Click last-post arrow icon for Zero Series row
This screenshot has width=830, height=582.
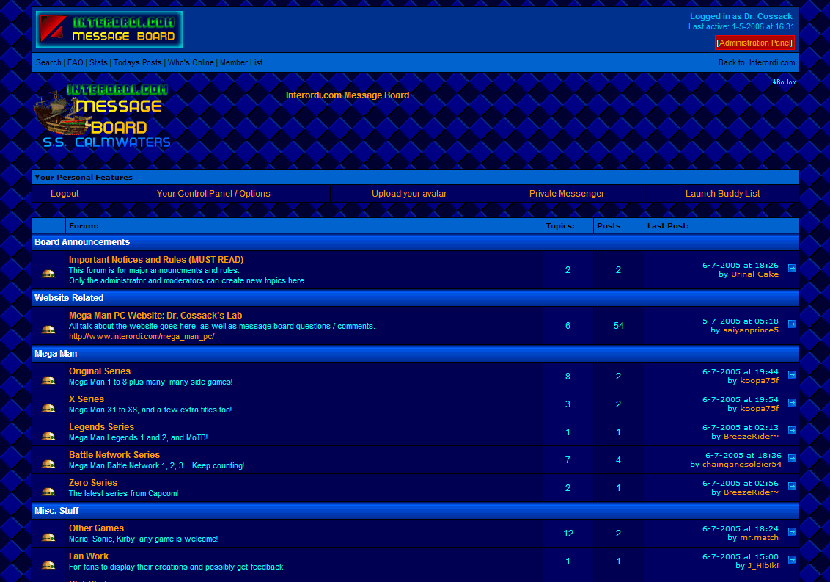[x=792, y=487]
